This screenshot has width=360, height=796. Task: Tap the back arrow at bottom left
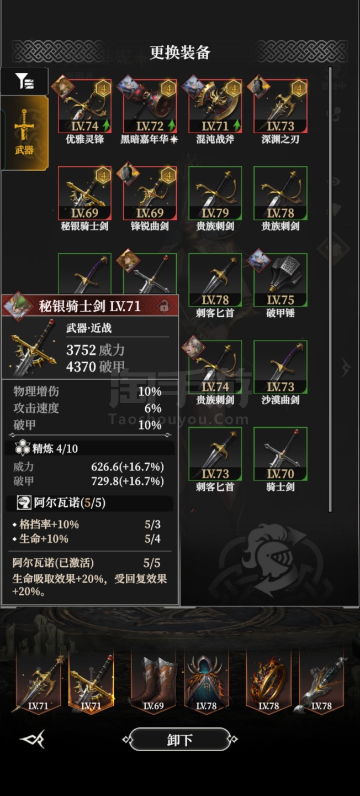[x=32, y=740]
